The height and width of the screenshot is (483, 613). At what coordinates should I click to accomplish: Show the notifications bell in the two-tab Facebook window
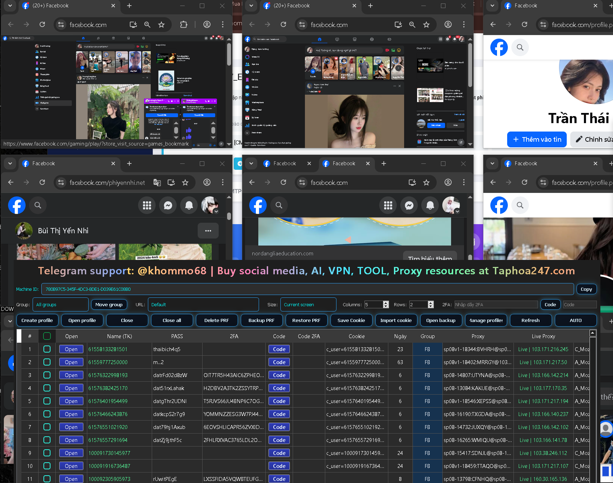pyautogui.click(x=430, y=206)
